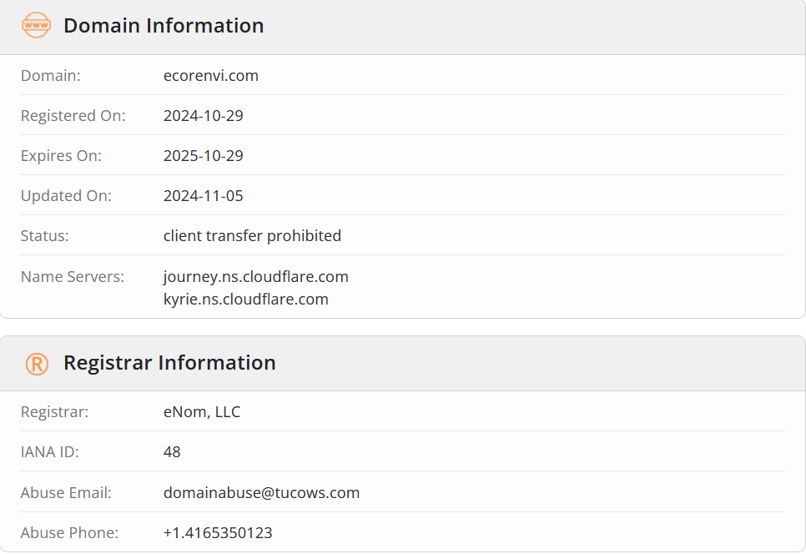
Task: Click the Registrar label
Action: point(54,412)
